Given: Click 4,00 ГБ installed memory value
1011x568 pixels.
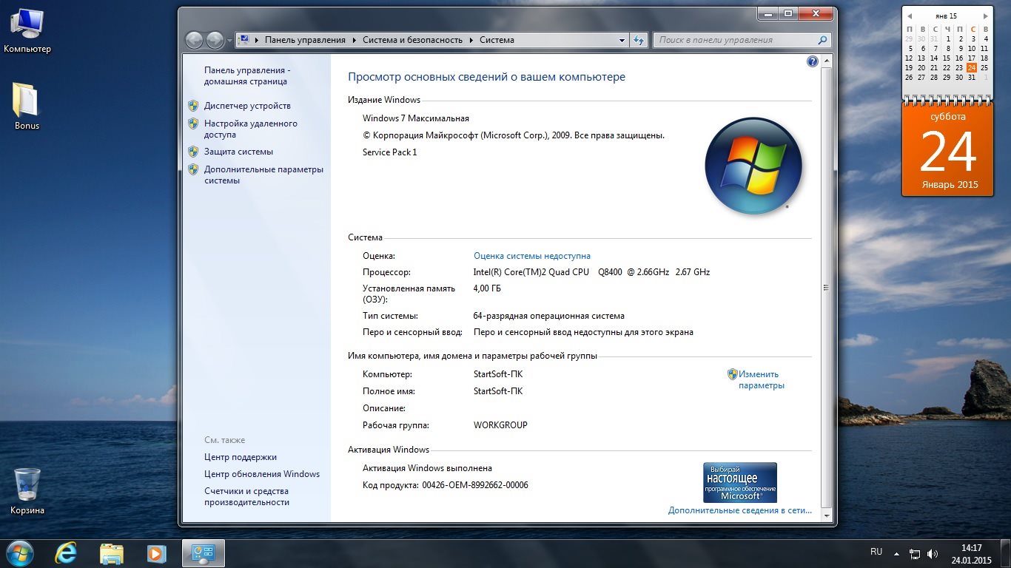Looking at the screenshot, I should 487,288.
